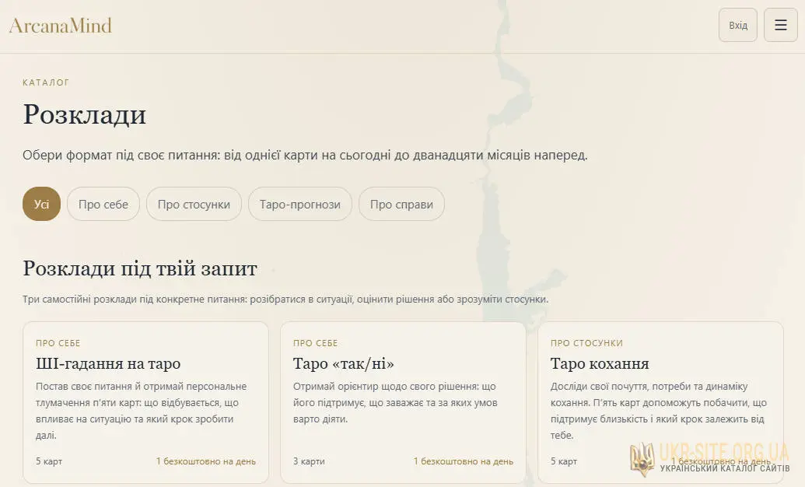Select the Таро-прогнози filter chip
This screenshot has width=805, height=487.
pos(299,204)
